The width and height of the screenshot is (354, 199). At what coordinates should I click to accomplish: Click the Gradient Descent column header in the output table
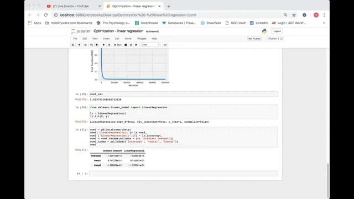pyautogui.click(x=112, y=151)
